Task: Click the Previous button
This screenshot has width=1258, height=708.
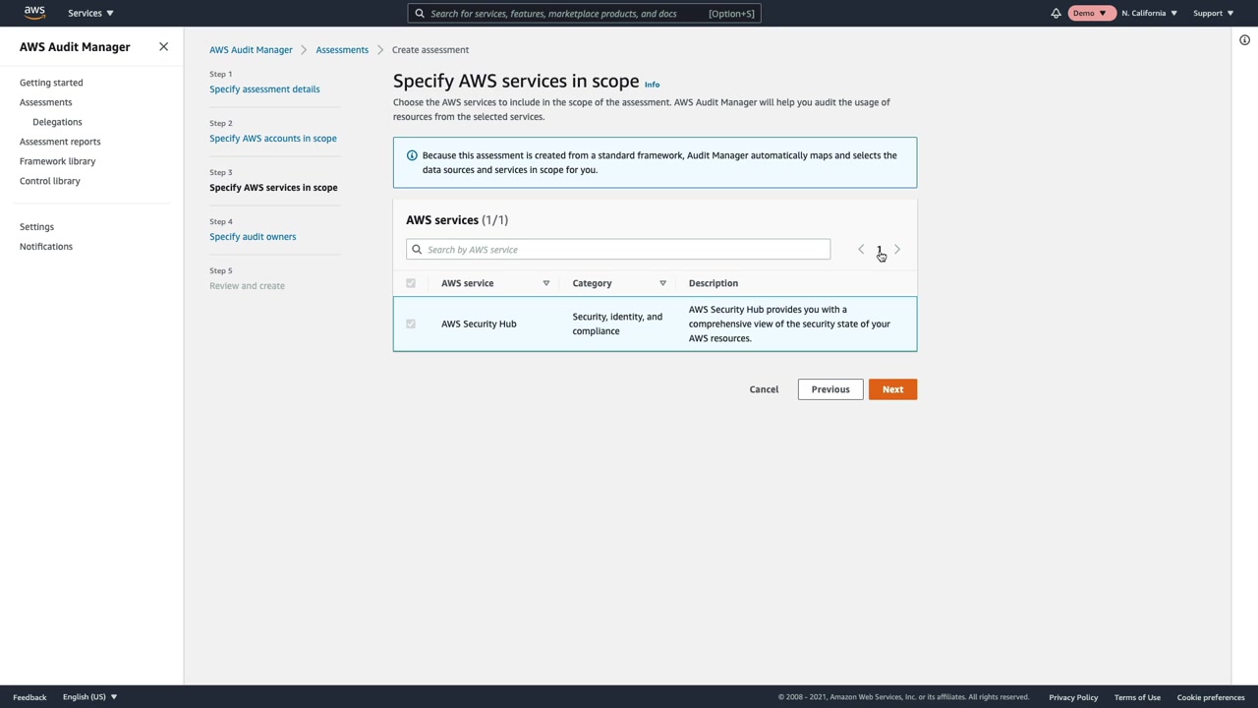Action: pyautogui.click(x=829, y=389)
